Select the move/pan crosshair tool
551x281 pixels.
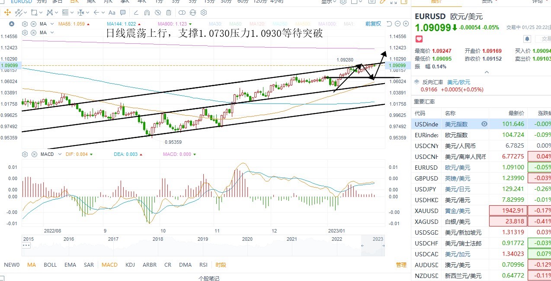[x=7, y=13]
